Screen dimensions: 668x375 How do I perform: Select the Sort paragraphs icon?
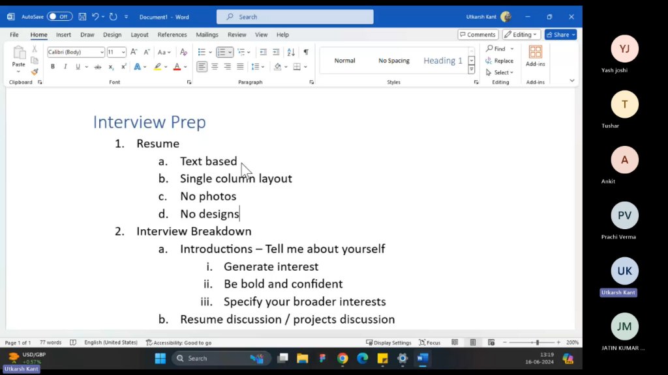click(291, 52)
